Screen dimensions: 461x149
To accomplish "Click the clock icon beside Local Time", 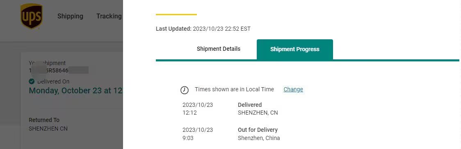I will 184,90.
